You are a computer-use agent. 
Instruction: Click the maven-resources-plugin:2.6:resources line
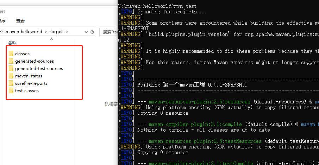tap(219, 102)
